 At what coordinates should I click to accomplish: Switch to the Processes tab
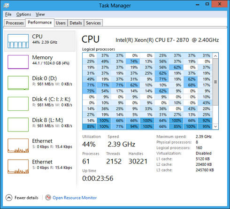(x=15, y=23)
